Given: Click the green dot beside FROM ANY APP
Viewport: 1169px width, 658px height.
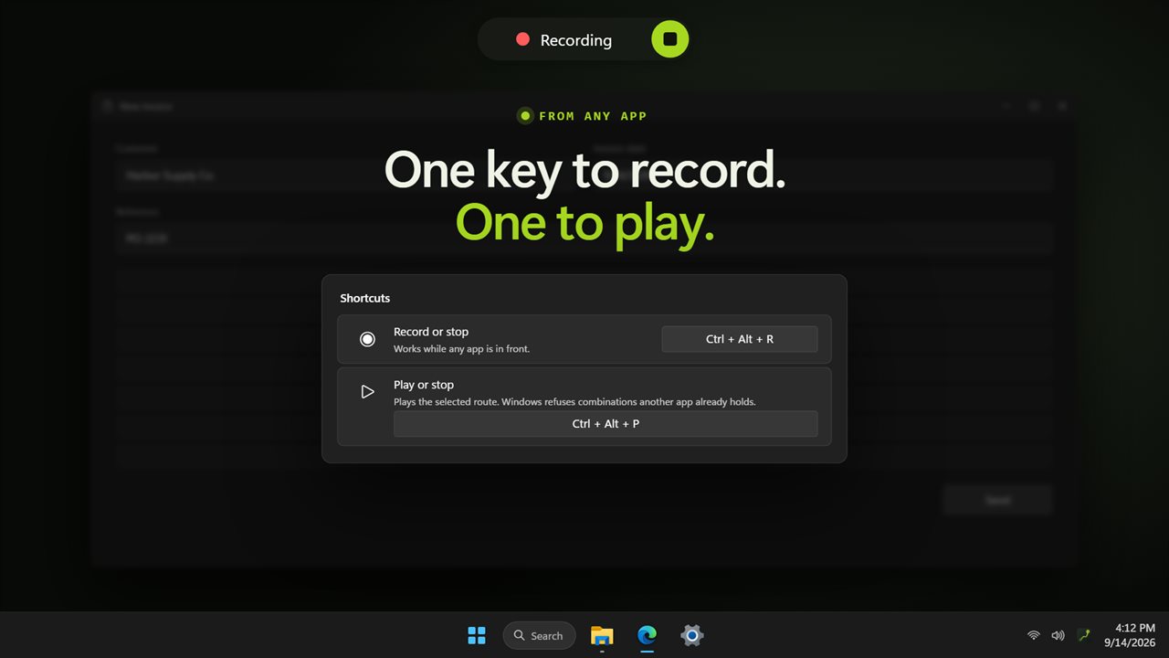Looking at the screenshot, I should (525, 116).
